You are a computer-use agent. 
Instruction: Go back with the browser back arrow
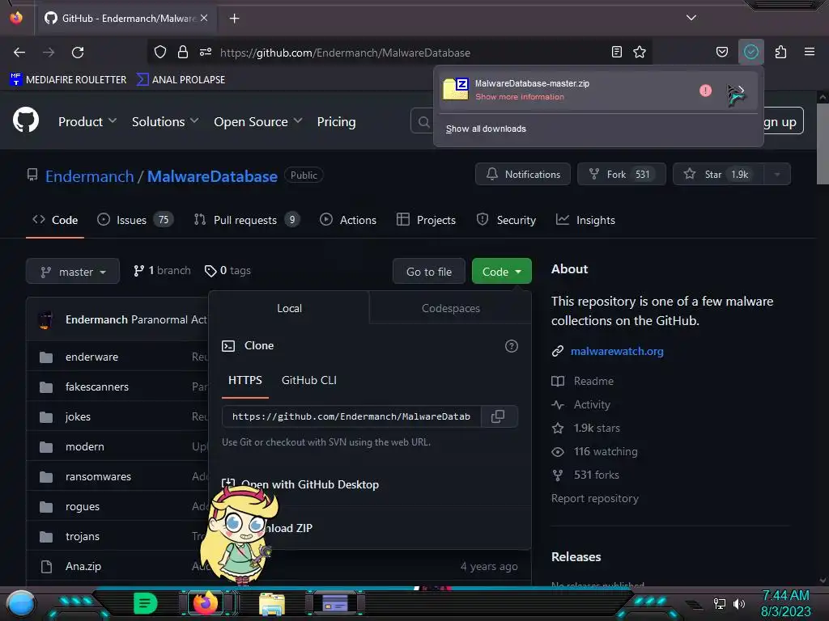19,53
